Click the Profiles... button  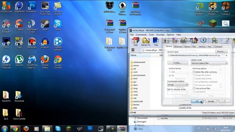[178, 63]
